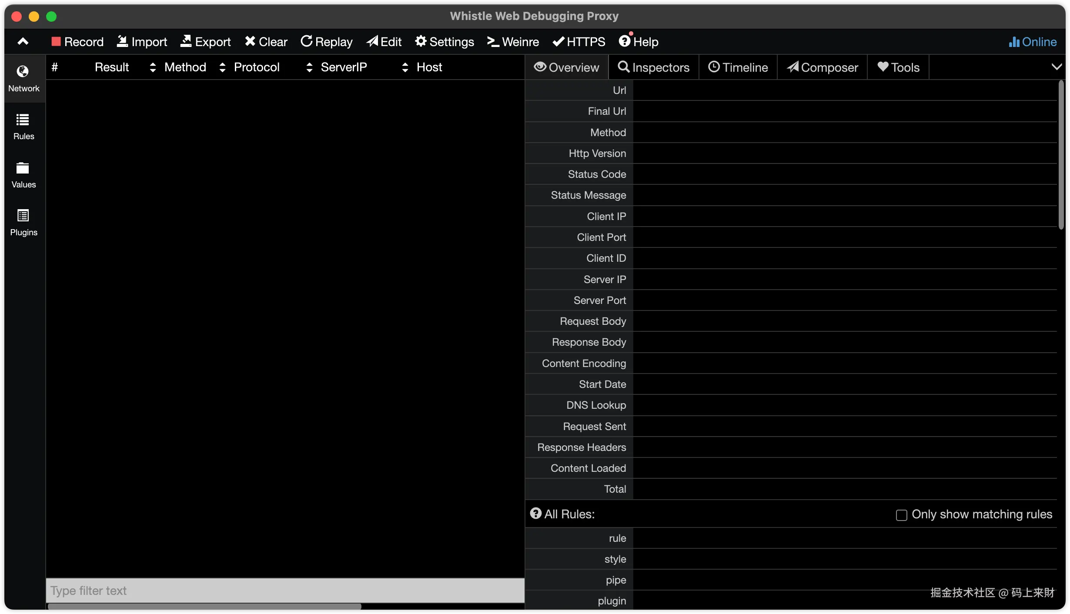The height and width of the screenshot is (614, 1070).
Task: Expand the tabs overflow down chevron
Action: (1057, 67)
